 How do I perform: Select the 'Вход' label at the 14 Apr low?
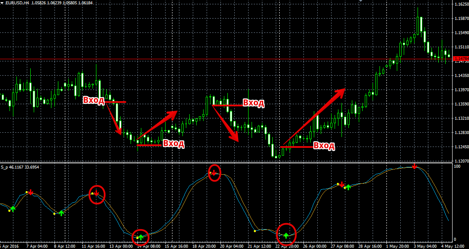[173, 144]
